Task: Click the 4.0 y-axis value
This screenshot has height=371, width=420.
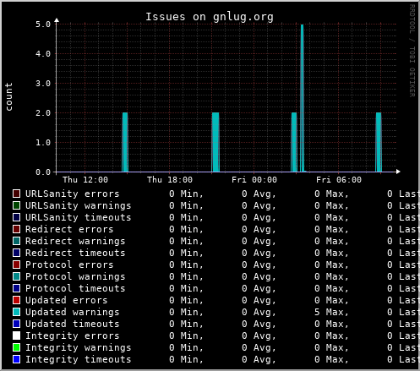Action: (43, 54)
